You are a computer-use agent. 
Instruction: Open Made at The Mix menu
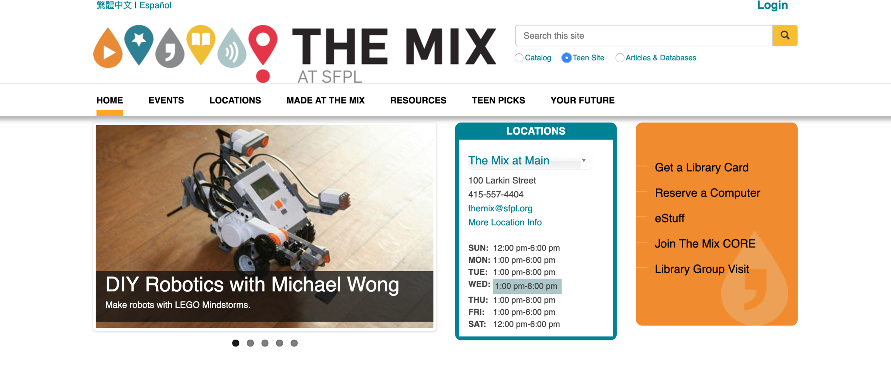pyautogui.click(x=325, y=101)
